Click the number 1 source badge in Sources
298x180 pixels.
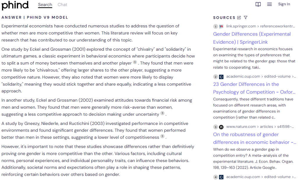pyautogui.click(x=215, y=26)
